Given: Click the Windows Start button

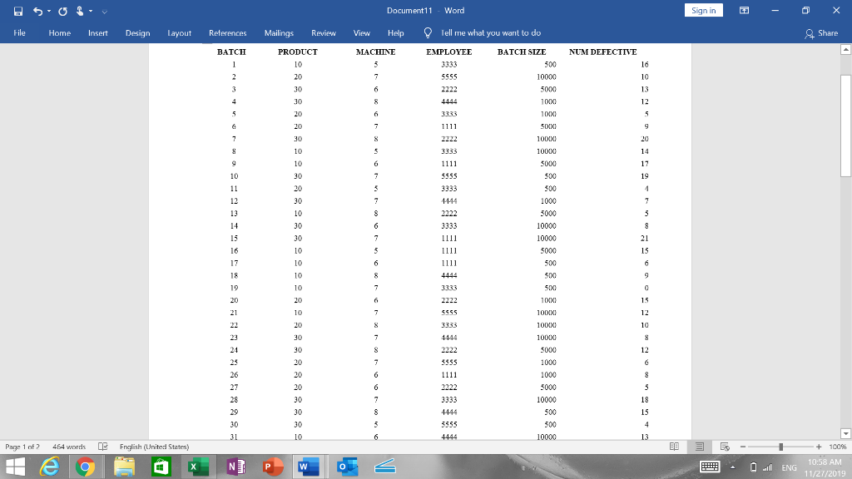Looking at the screenshot, I should [x=15, y=467].
